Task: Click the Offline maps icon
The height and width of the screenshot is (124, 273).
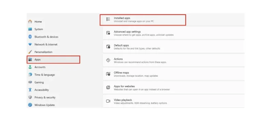Action: [108, 74]
